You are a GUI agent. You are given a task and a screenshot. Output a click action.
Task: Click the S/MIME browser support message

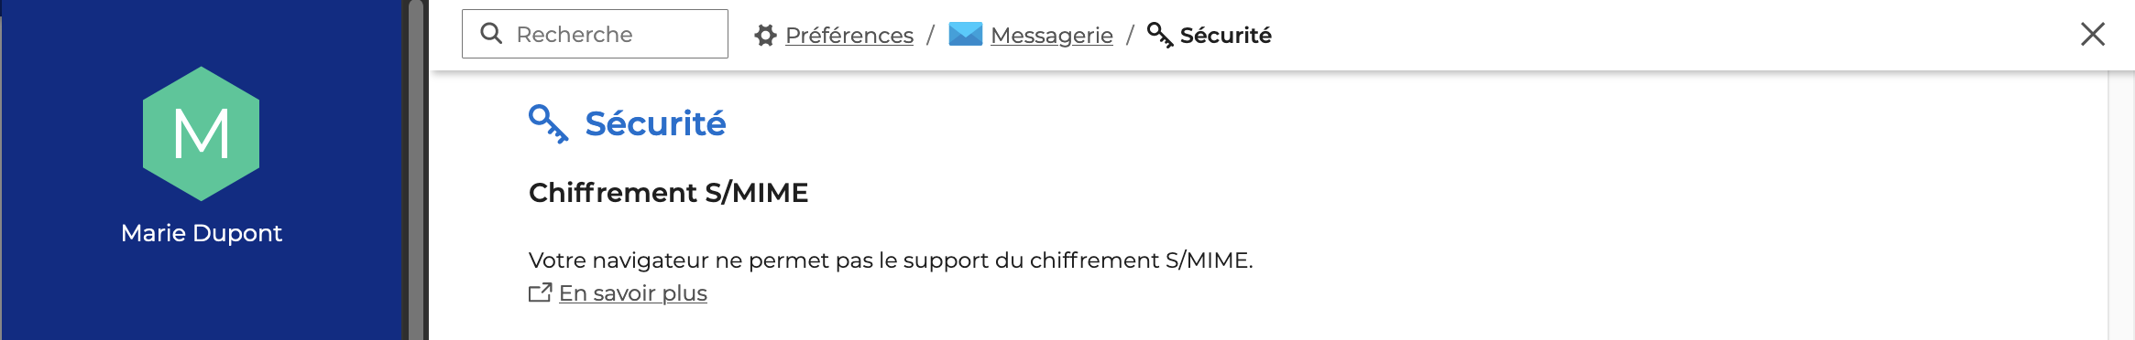coord(891,260)
